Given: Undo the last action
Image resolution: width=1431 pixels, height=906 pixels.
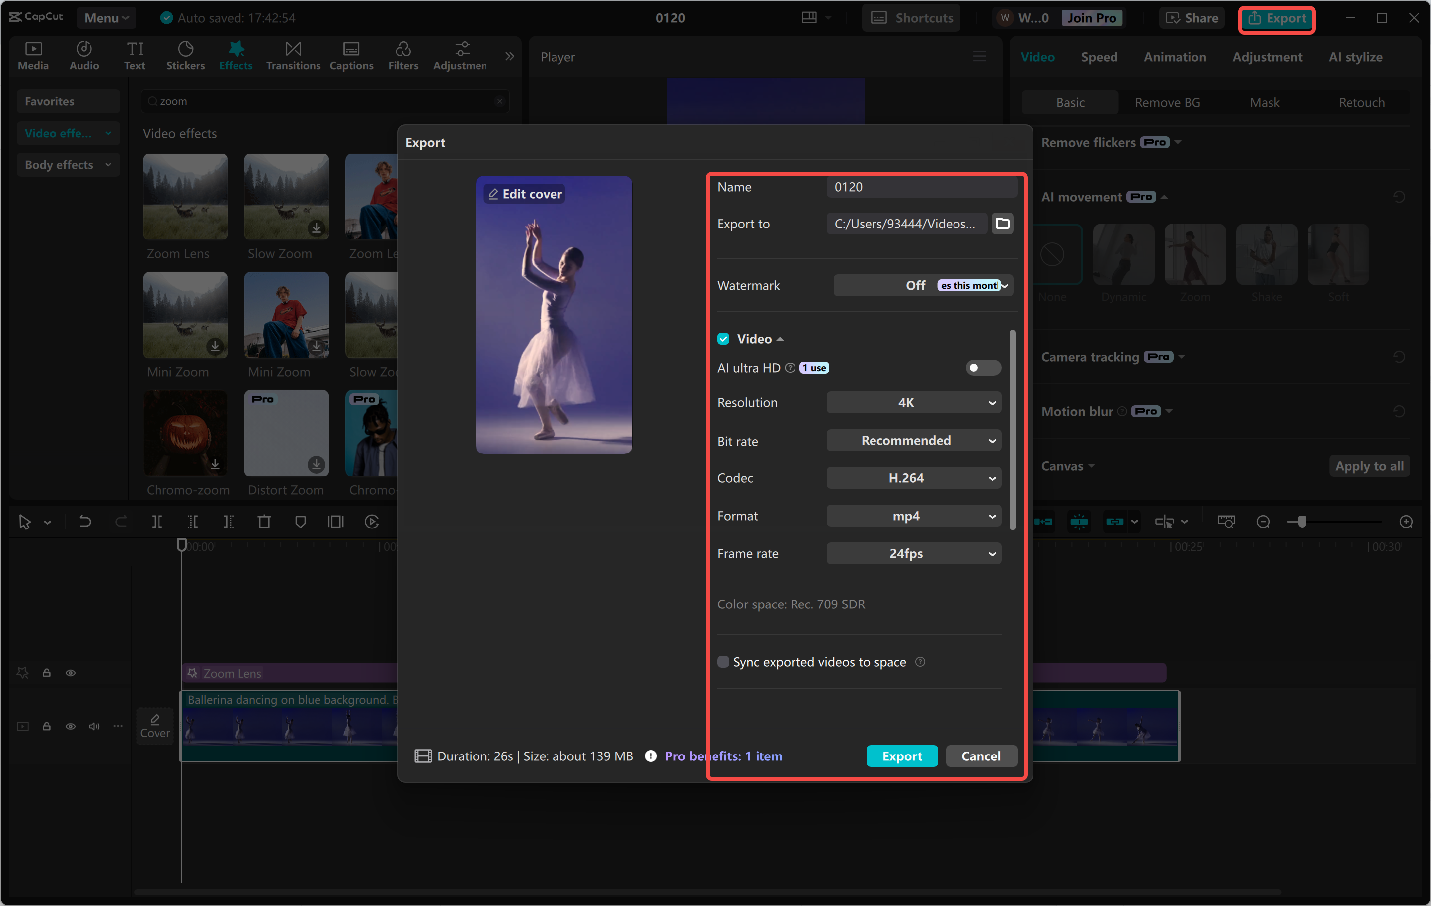Looking at the screenshot, I should pyautogui.click(x=85, y=522).
